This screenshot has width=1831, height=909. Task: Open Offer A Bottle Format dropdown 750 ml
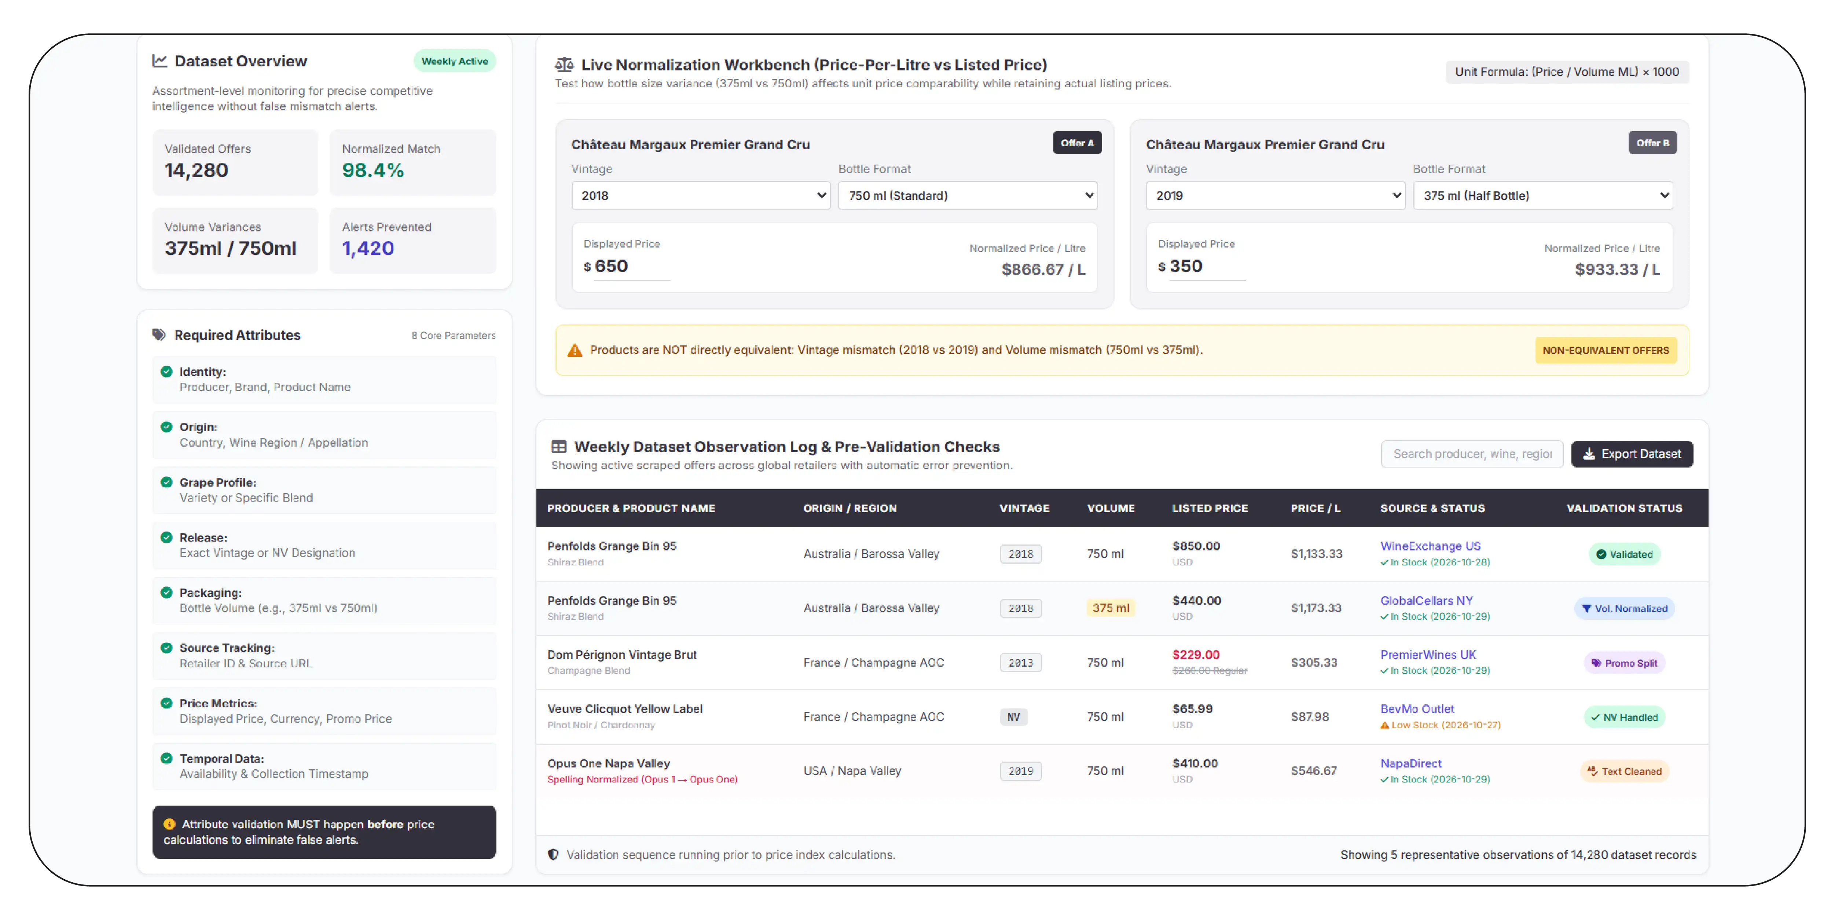[x=968, y=195]
